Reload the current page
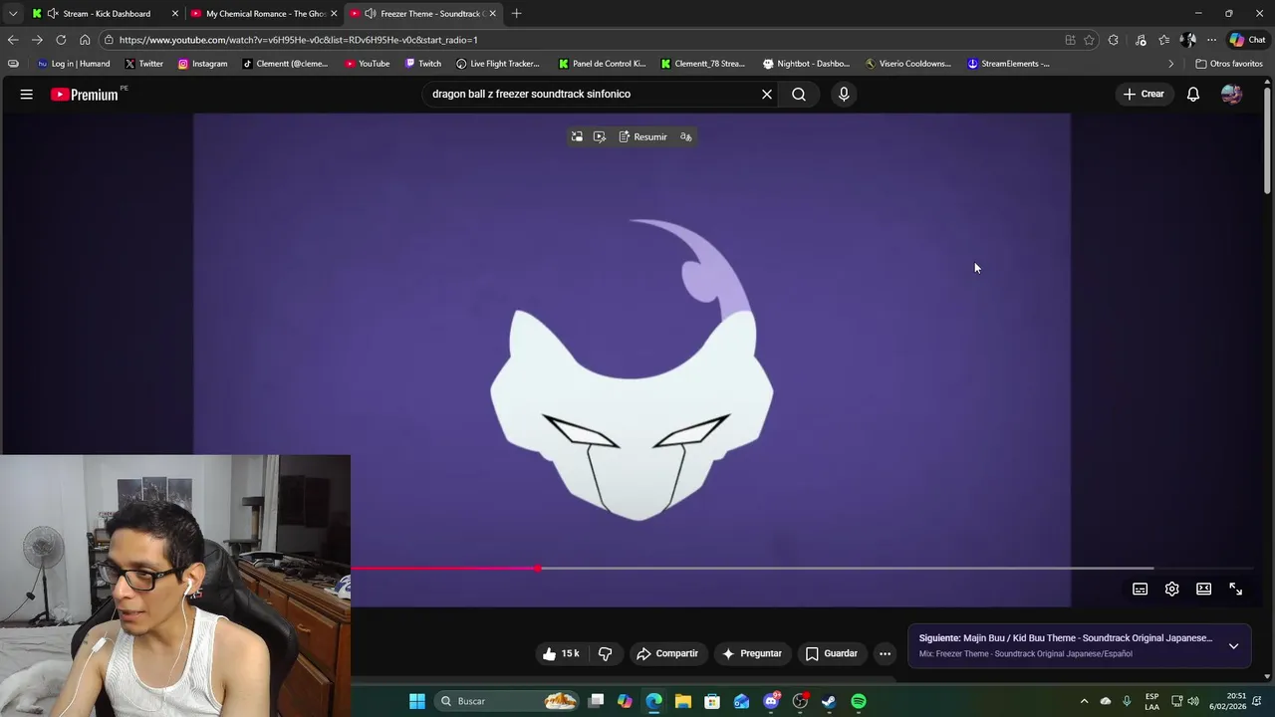 [x=61, y=40]
